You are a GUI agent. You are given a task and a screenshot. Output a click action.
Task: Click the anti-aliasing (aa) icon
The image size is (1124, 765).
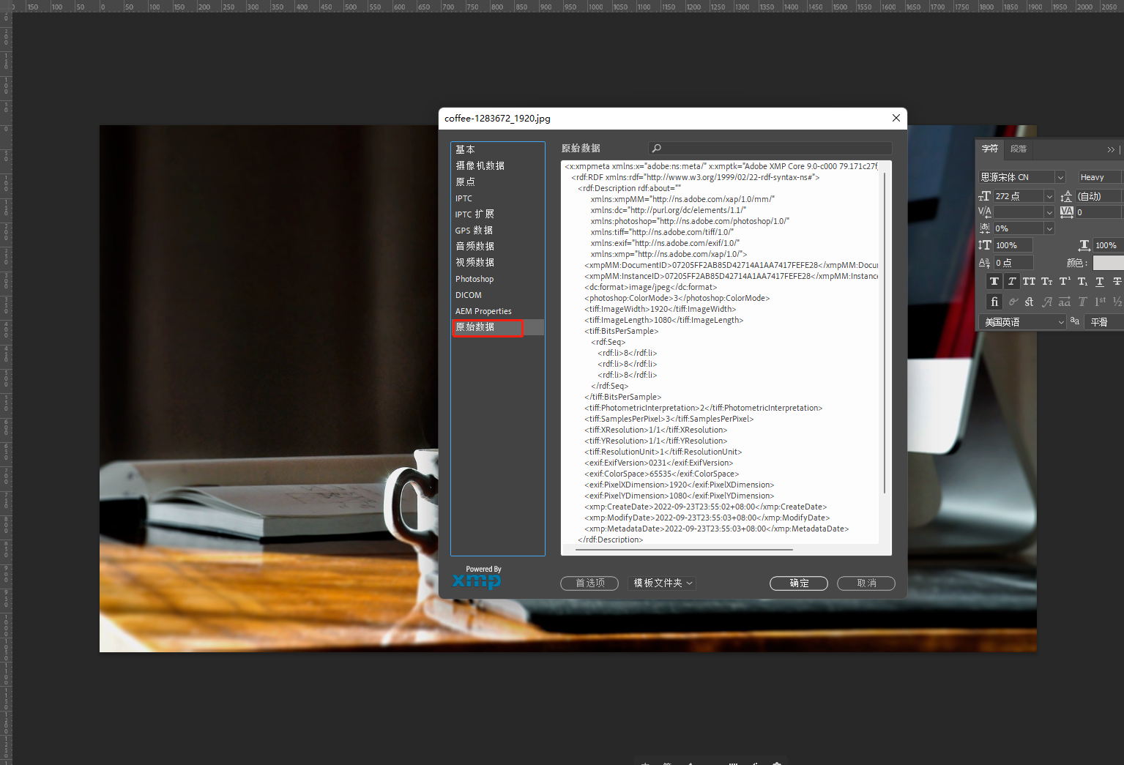(1075, 321)
